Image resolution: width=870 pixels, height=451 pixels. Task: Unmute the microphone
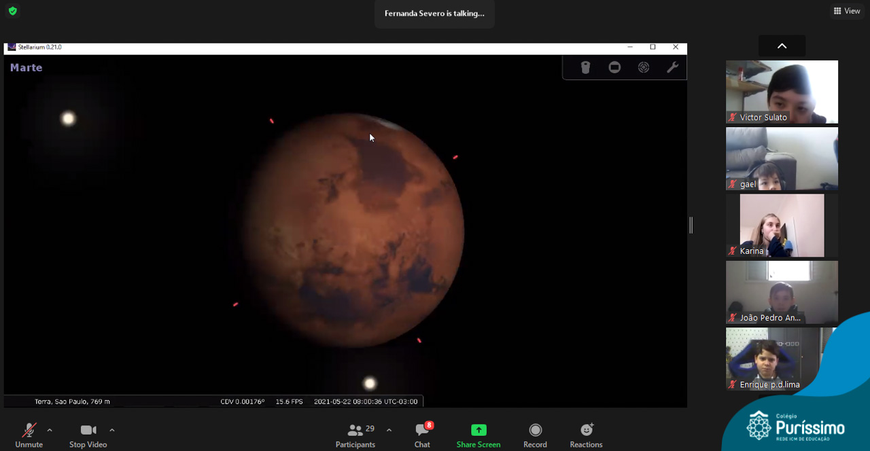29,435
